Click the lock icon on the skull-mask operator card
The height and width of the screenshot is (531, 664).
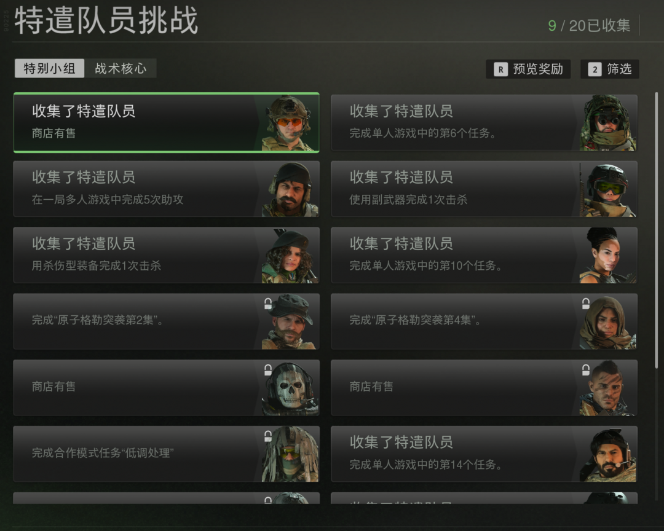point(268,370)
